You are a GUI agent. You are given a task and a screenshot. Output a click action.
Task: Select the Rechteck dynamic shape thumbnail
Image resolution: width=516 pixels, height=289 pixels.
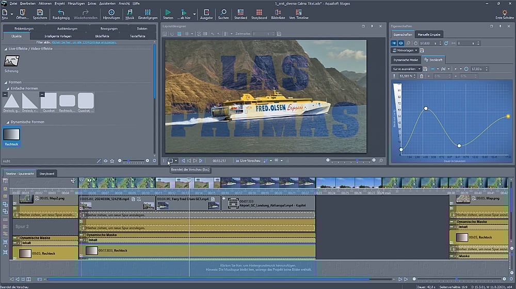click(x=11, y=135)
